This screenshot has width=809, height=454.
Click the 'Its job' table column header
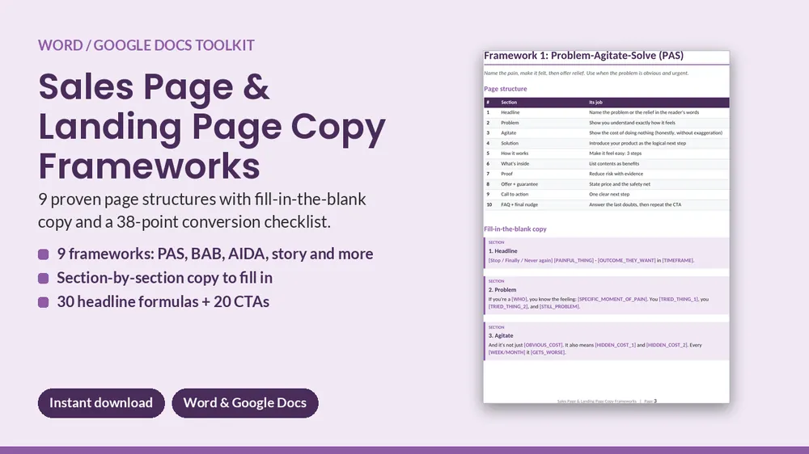(x=595, y=103)
